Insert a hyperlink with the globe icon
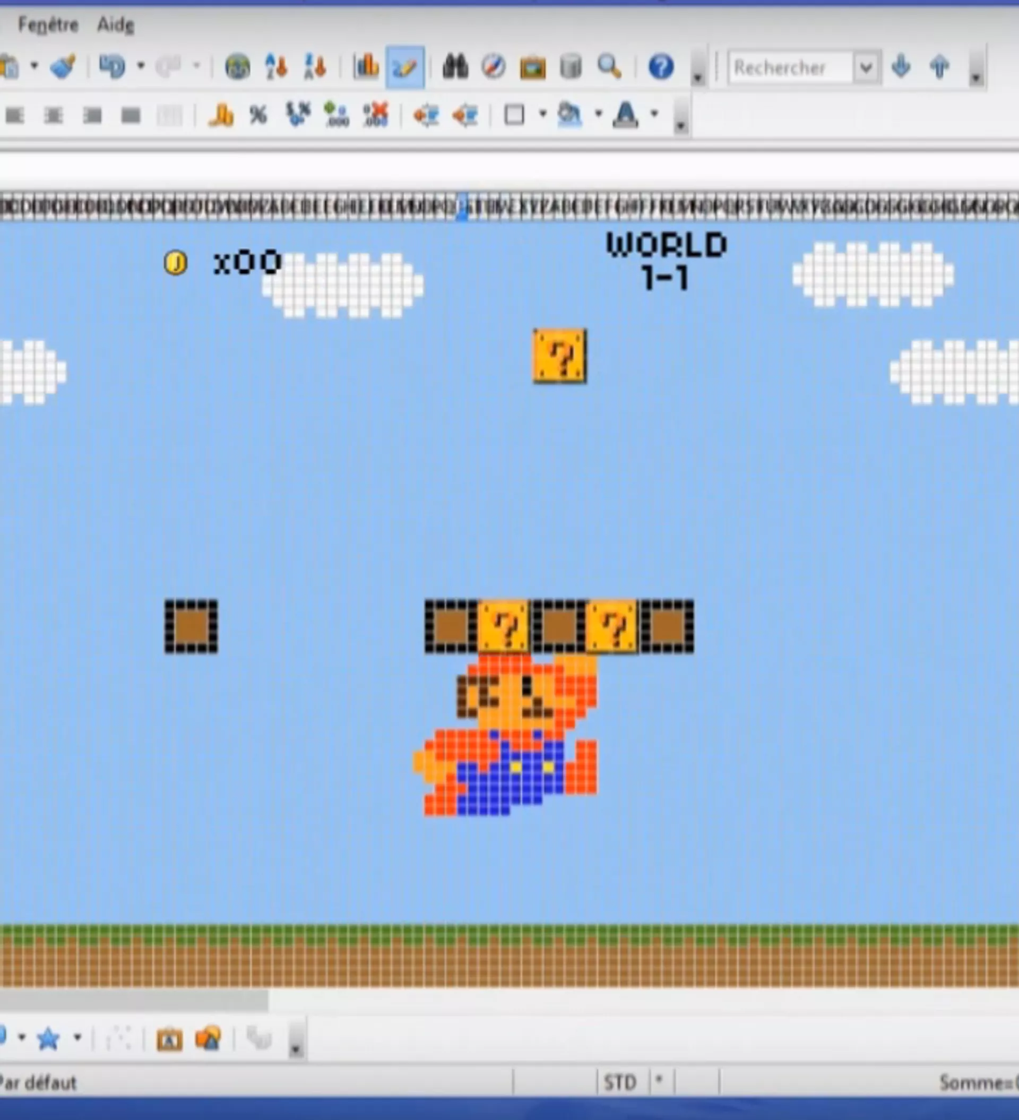 pos(237,67)
